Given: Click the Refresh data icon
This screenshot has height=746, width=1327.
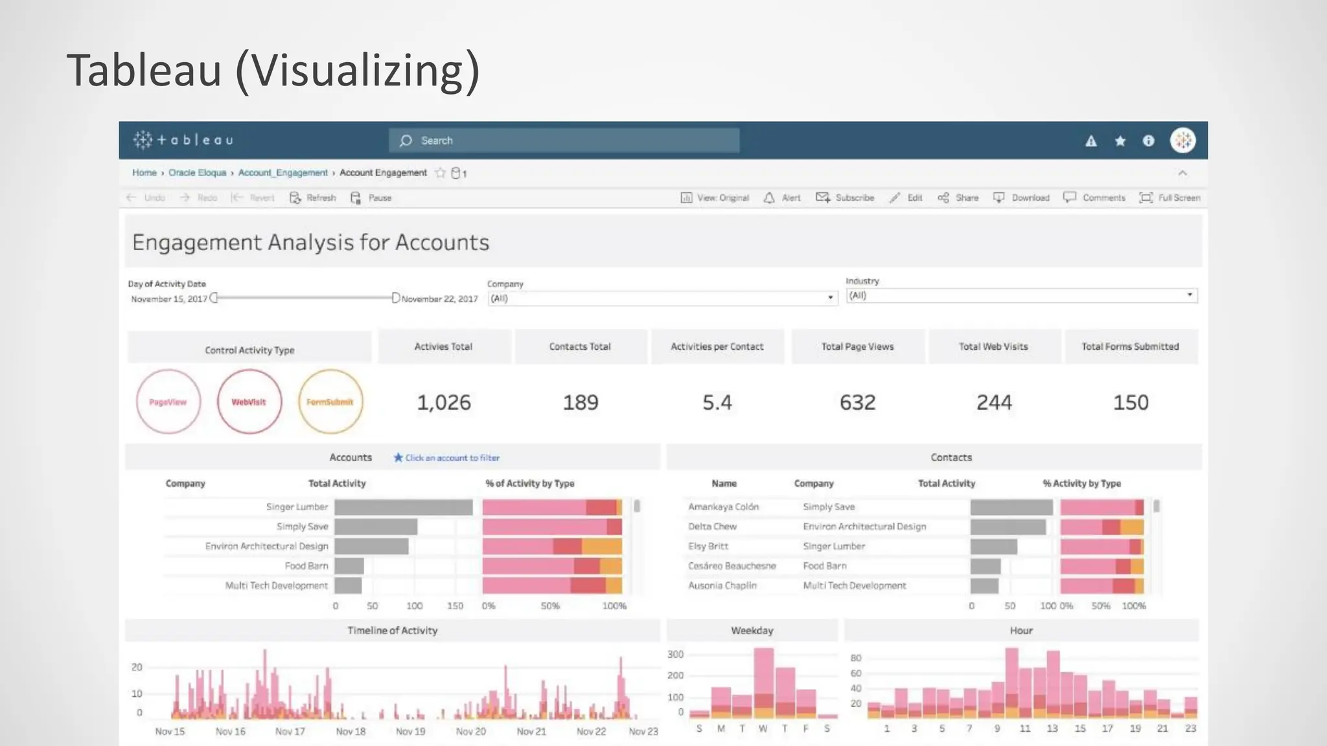Looking at the screenshot, I should tap(295, 198).
